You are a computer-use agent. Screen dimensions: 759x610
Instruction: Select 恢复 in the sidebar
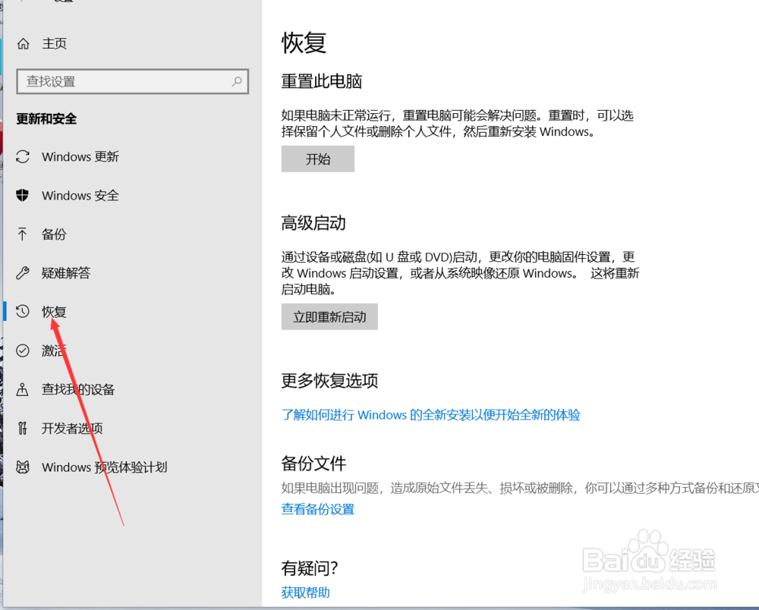tap(54, 312)
